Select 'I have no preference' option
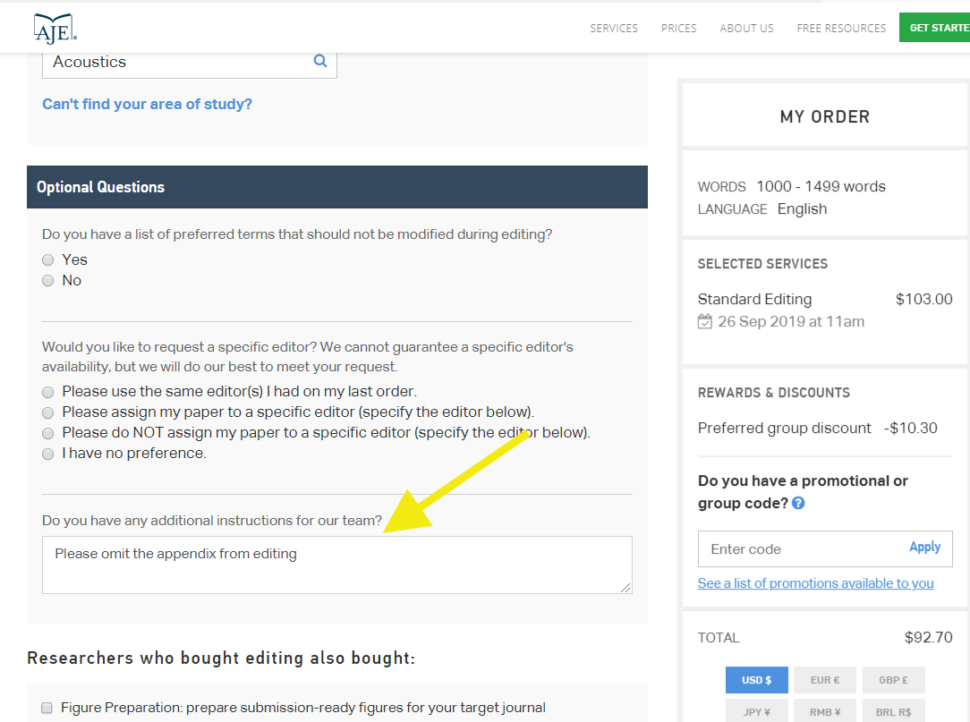Viewport: 970px width, 722px height. (47, 454)
